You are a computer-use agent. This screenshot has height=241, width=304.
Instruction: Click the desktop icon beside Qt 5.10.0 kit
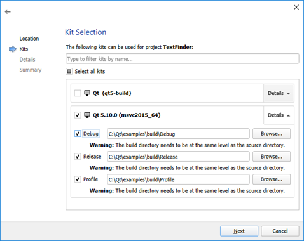[87, 115]
